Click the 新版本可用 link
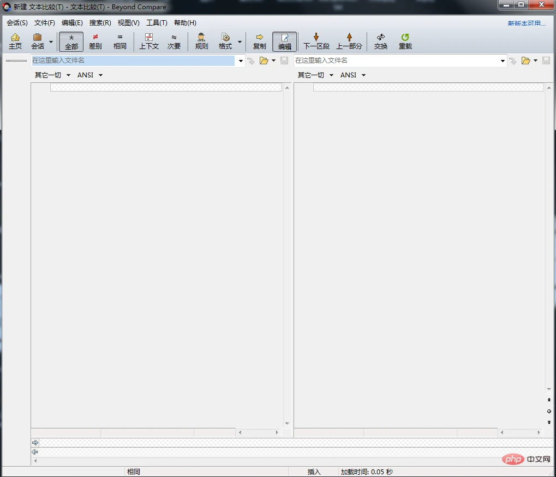 coord(527,23)
